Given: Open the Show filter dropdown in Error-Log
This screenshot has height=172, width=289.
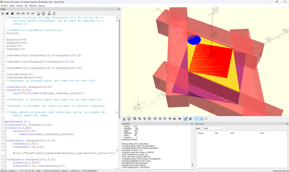Looking at the screenshot, I should 212,128.
